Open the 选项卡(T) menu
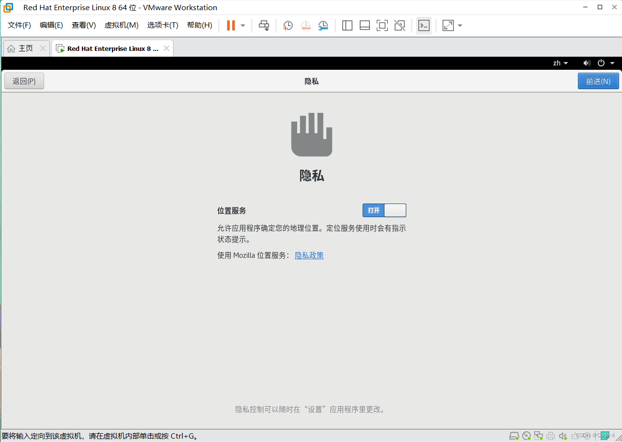 pyautogui.click(x=163, y=25)
